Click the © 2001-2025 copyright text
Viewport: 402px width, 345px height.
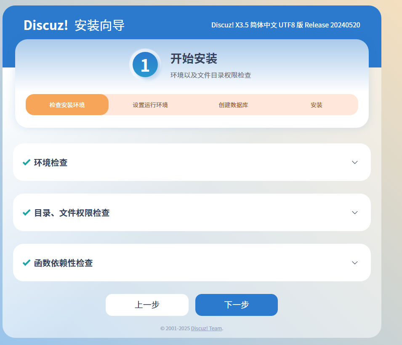pyautogui.click(x=175, y=328)
